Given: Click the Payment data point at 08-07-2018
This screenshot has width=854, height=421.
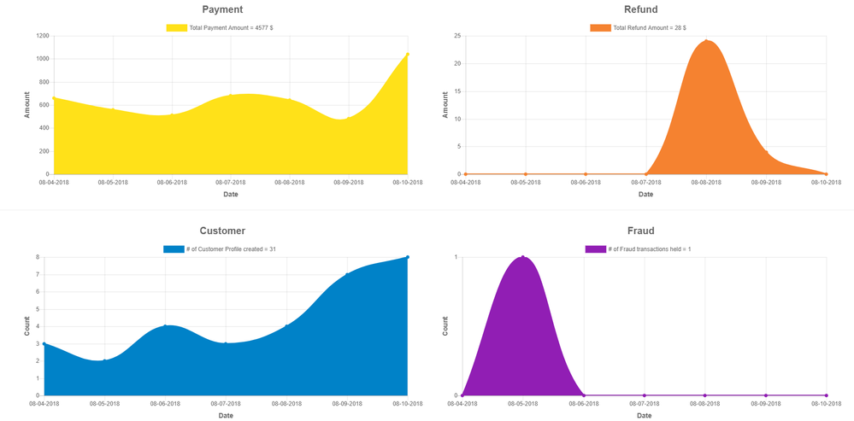Looking at the screenshot, I should [231, 96].
